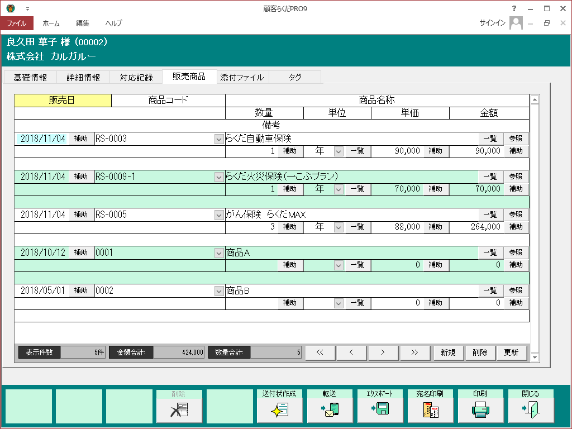The width and height of the screenshot is (572, 429).
Task: Click the 閉じる door exit icon
Action: 531,409
